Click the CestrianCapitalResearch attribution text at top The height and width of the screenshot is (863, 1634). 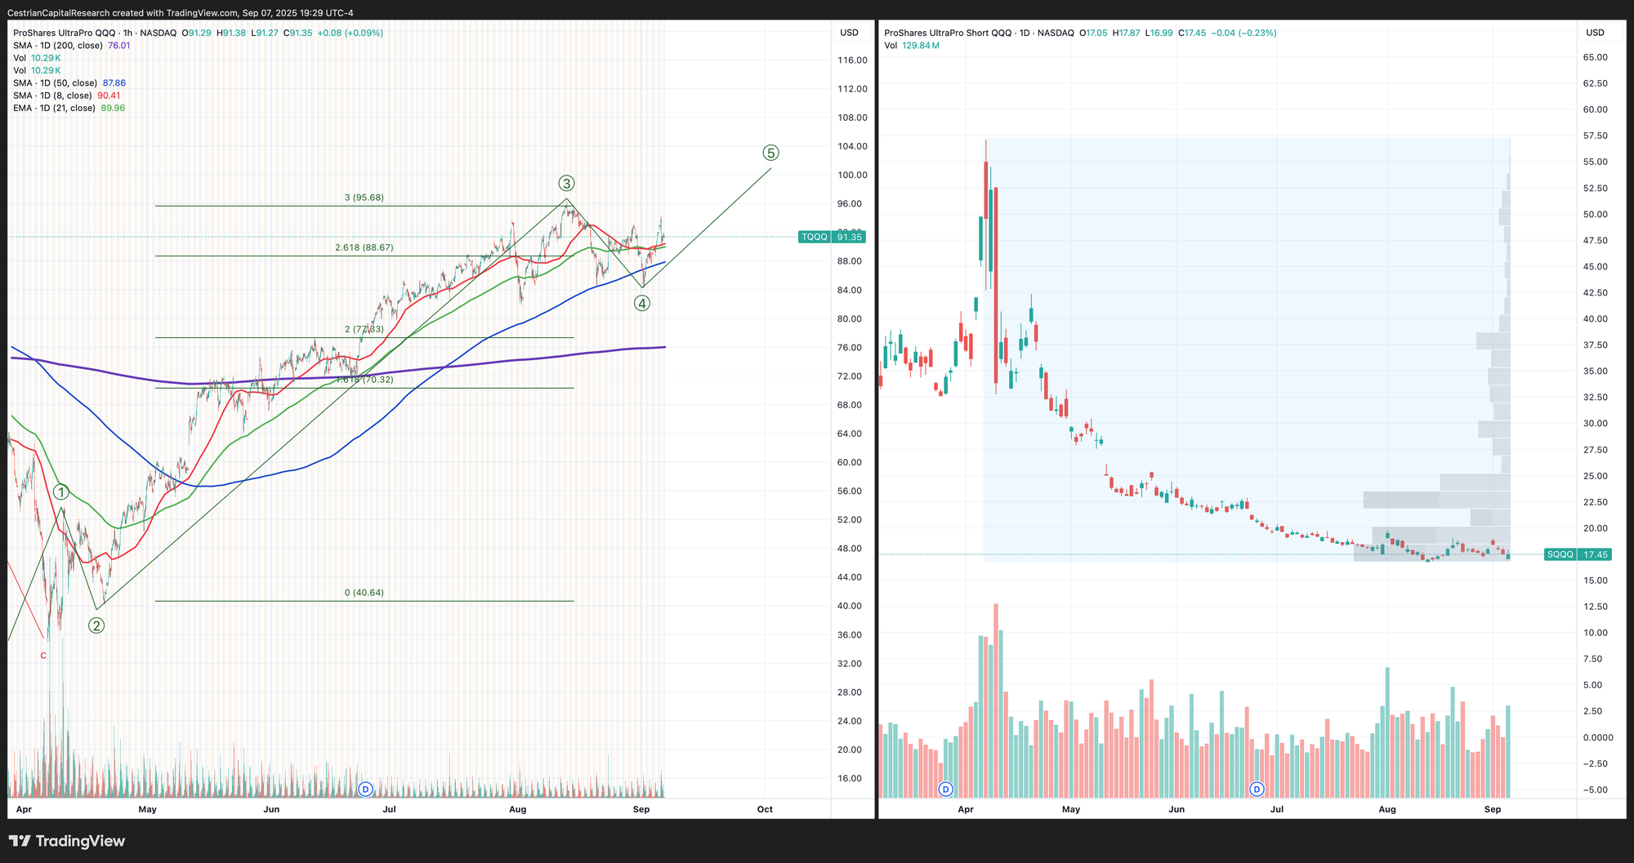pyautogui.click(x=181, y=13)
